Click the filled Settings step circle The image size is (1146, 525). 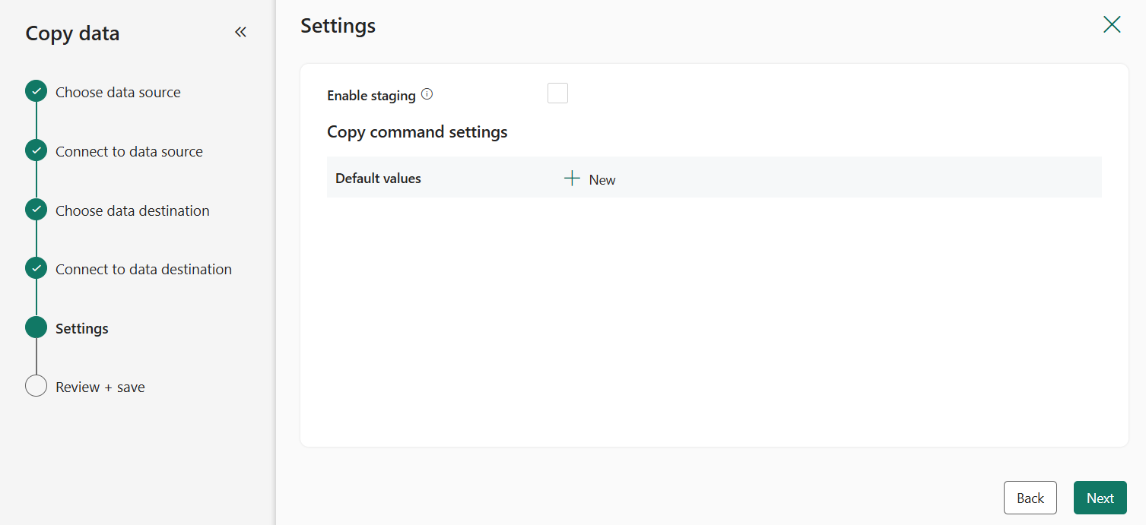pos(36,327)
